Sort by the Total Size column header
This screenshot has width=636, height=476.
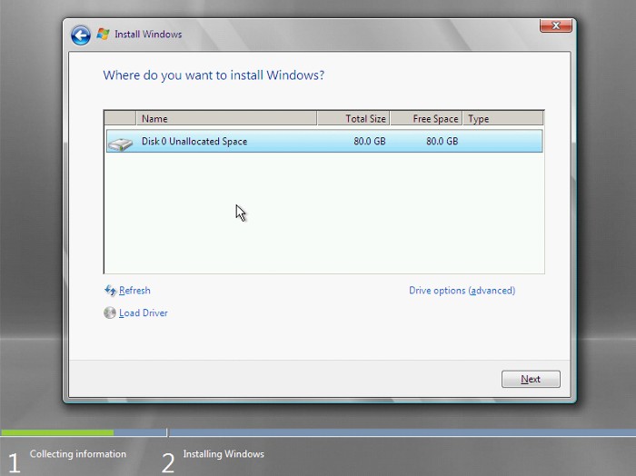click(x=353, y=118)
